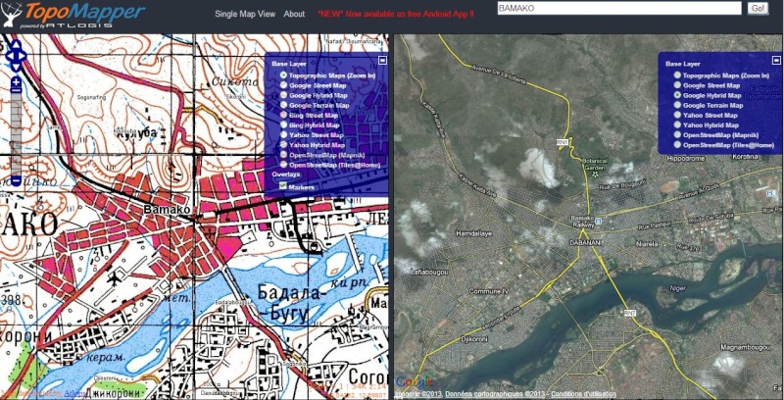Pan the left map up
The image size is (784, 400).
16,45
